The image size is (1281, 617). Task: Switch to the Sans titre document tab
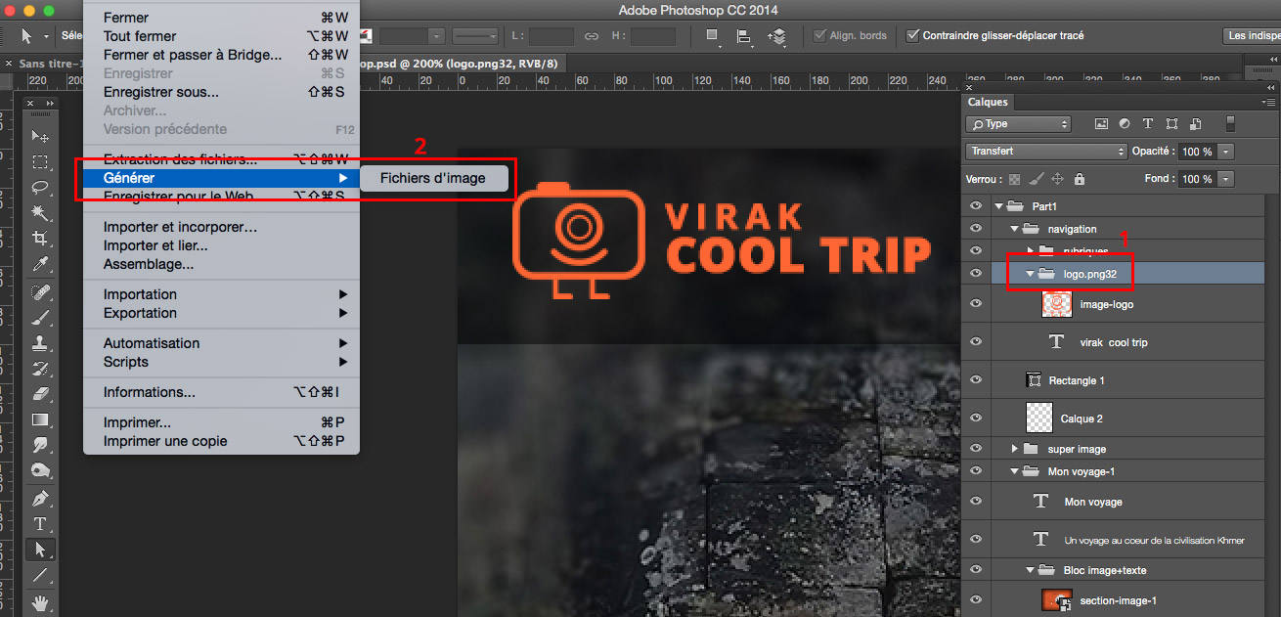49,63
